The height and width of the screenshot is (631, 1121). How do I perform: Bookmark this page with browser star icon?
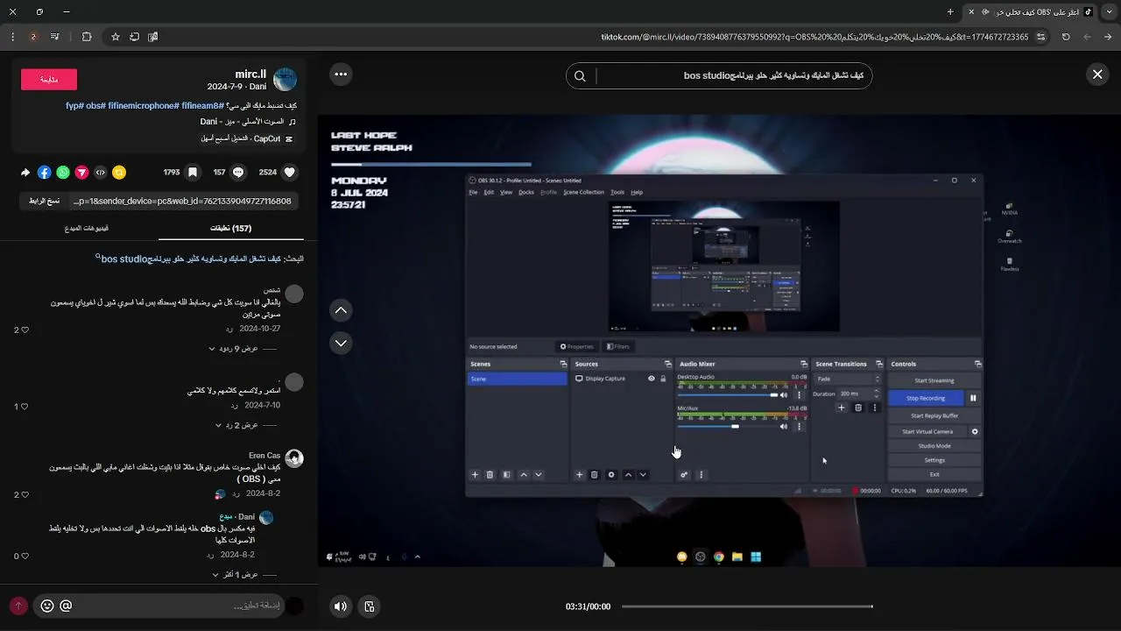[115, 37]
